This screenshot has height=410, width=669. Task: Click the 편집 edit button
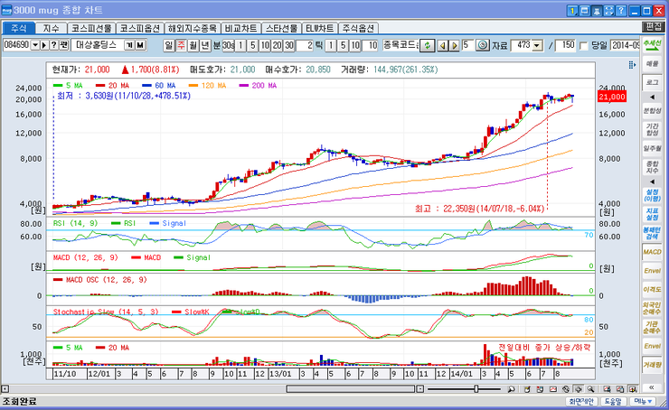click(x=654, y=27)
